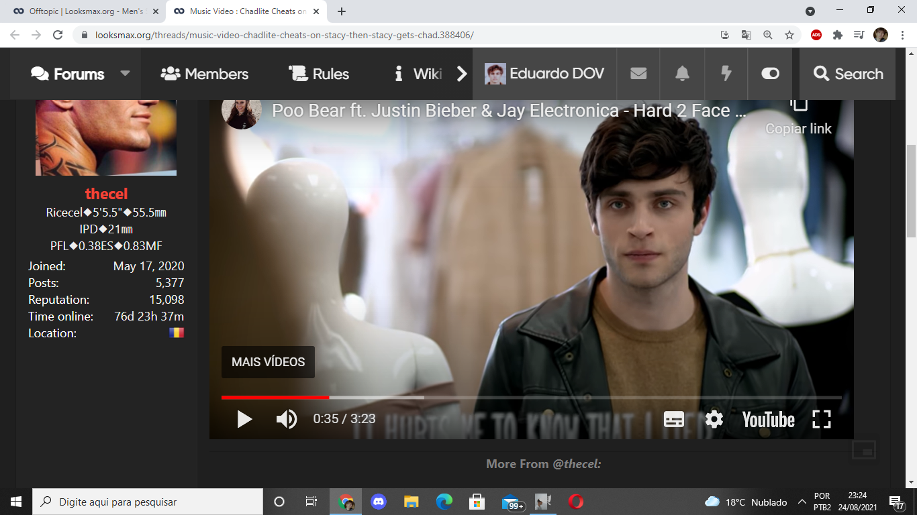Go back to the previous page

tap(15, 35)
